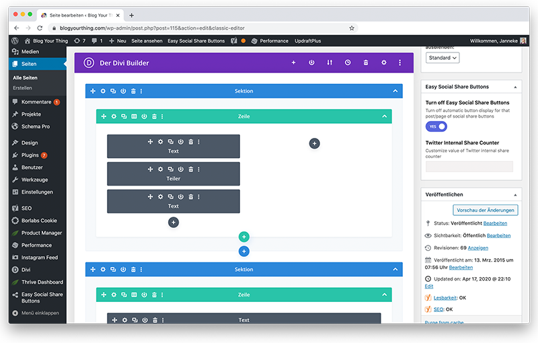Open settings gear of first Zeile
The image size is (538, 343).
[x=114, y=116]
